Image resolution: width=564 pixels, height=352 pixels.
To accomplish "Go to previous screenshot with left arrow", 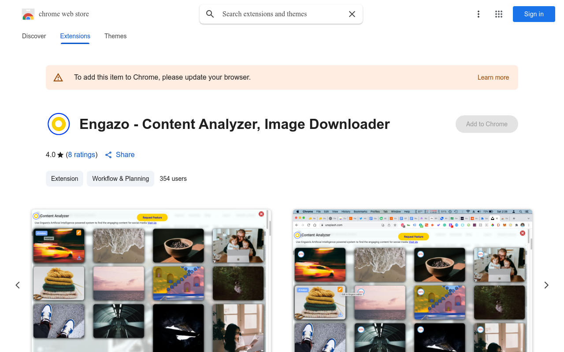I will click(x=18, y=285).
